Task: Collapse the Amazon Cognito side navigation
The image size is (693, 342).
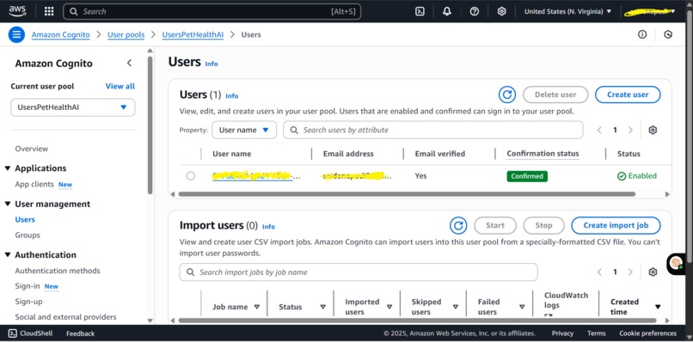Action: pos(129,64)
